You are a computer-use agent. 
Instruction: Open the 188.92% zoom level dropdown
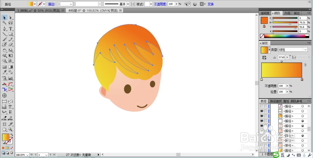27,155
